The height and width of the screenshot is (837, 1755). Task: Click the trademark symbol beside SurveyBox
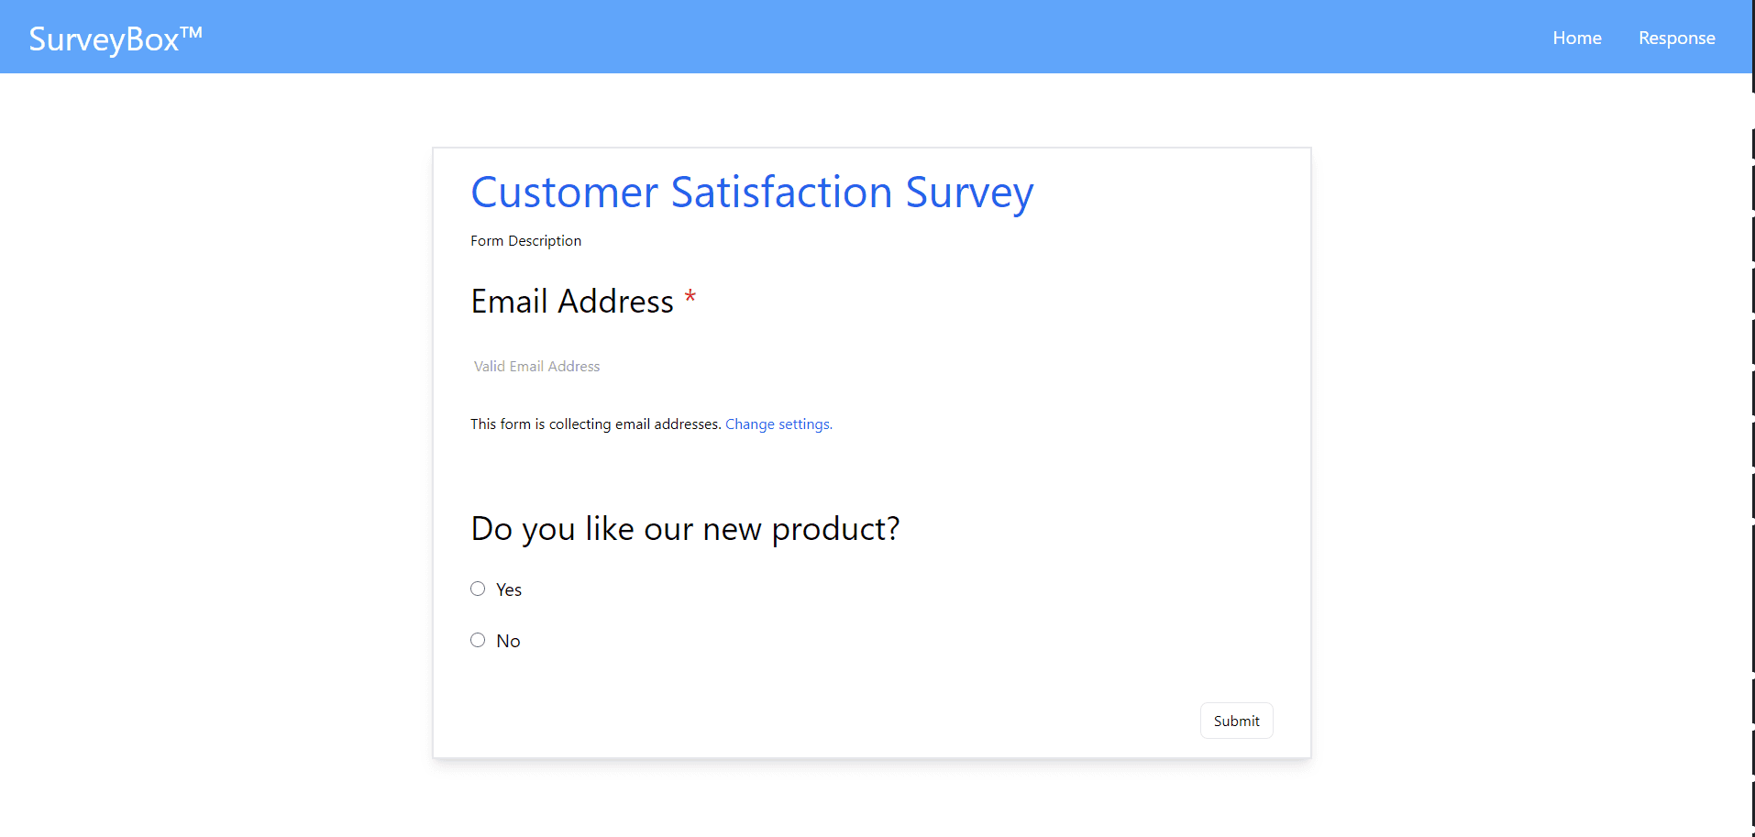coord(191,33)
